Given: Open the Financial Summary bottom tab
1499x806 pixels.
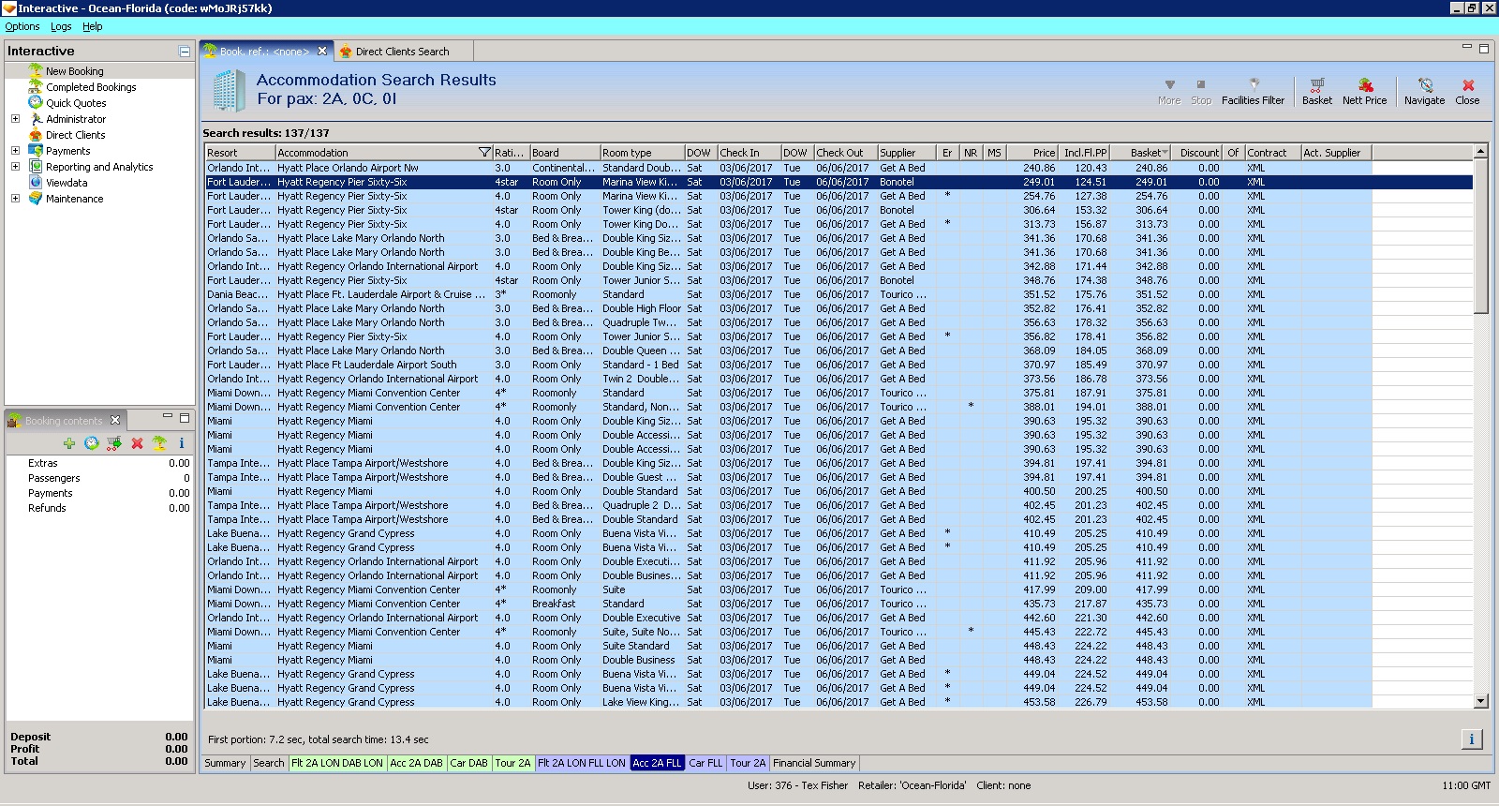Looking at the screenshot, I should (813, 763).
